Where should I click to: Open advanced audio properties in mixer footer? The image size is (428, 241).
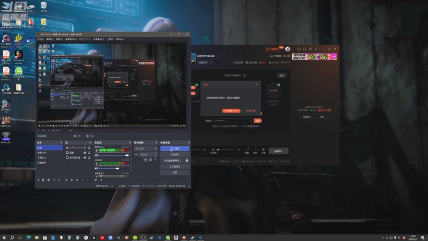tap(96, 180)
